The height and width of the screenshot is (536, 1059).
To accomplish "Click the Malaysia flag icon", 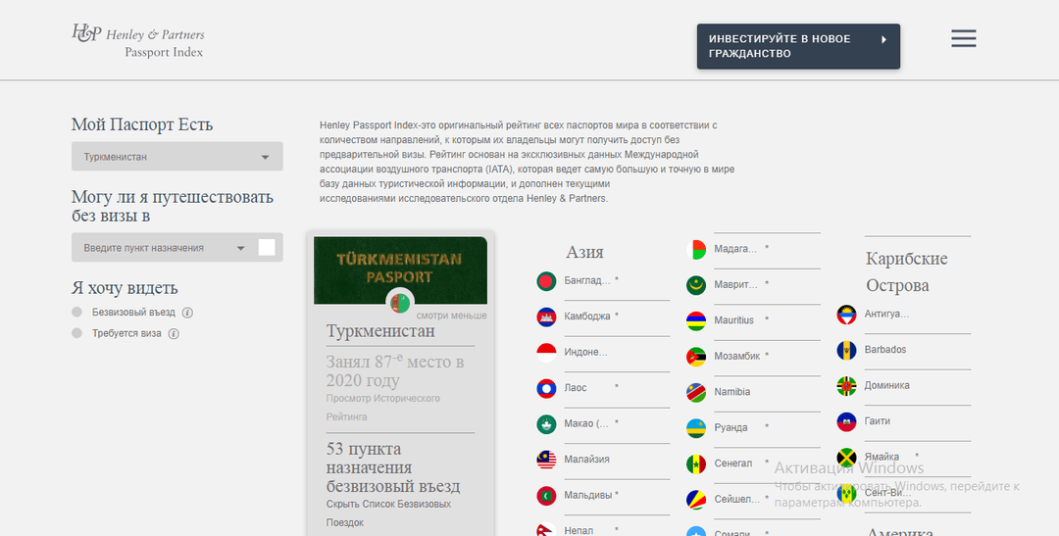I will click(x=546, y=460).
